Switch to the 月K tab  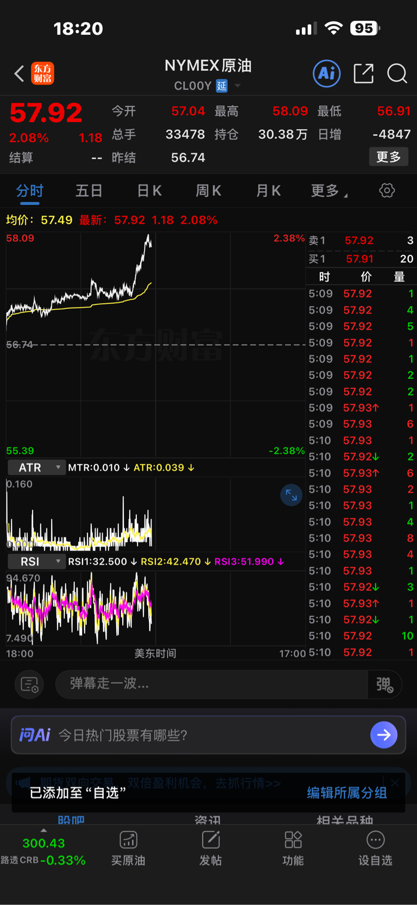pyautogui.click(x=268, y=191)
